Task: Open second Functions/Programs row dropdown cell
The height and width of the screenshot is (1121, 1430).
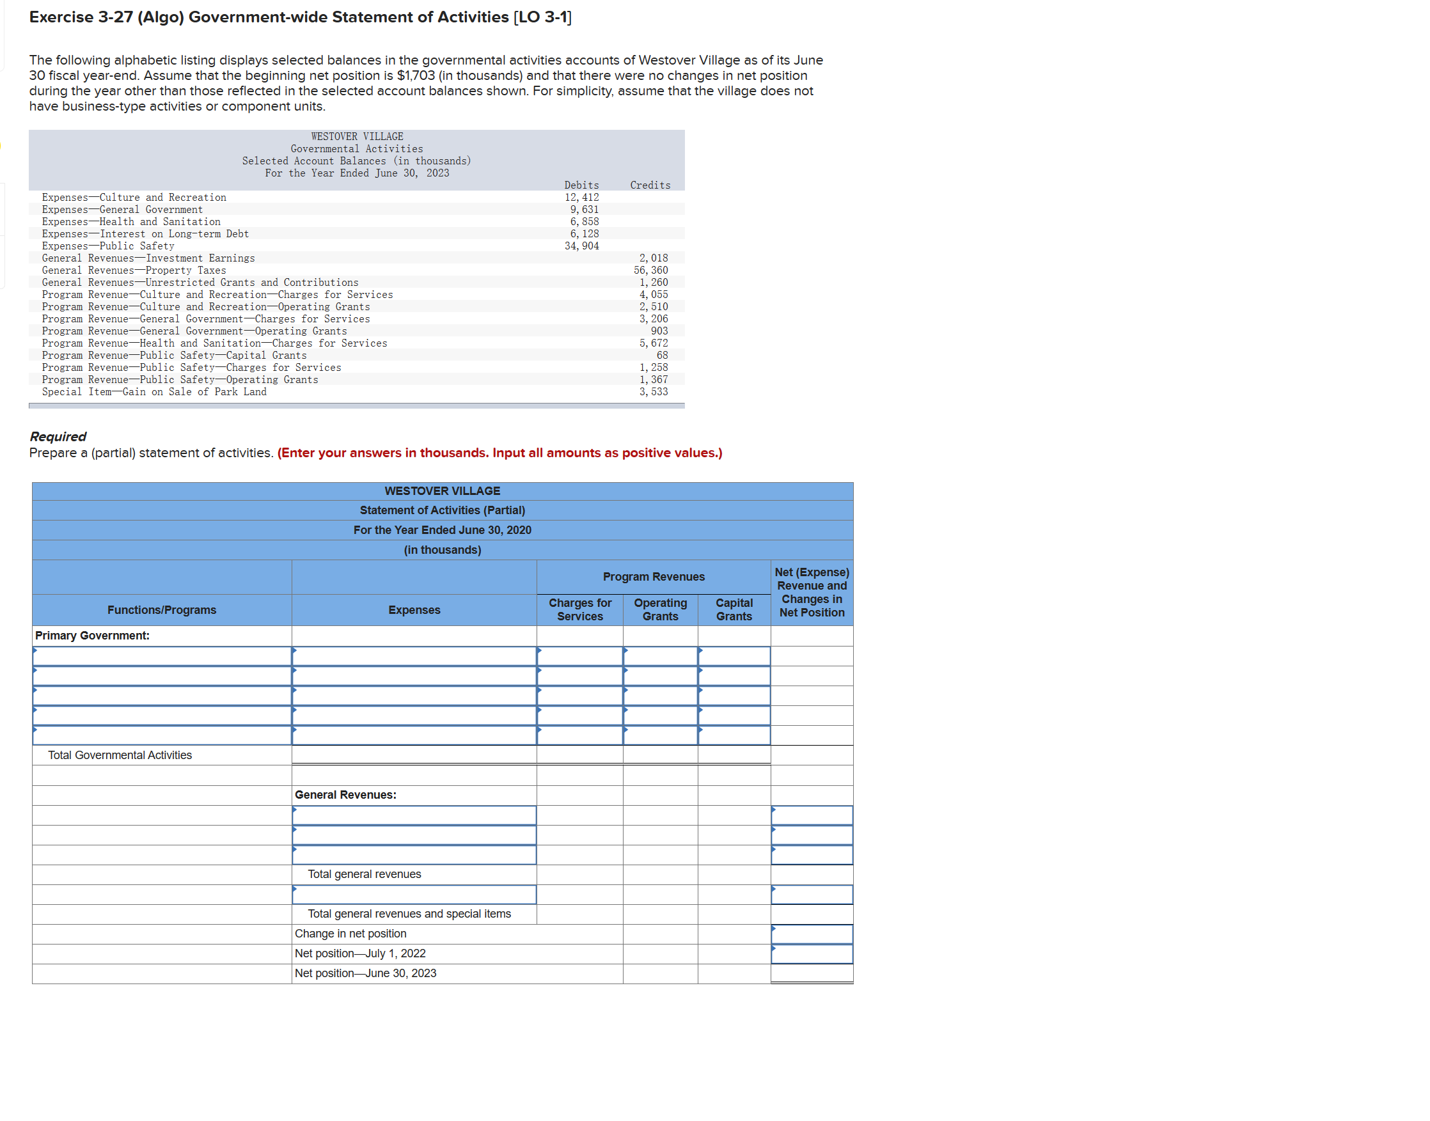Action: click(x=161, y=675)
